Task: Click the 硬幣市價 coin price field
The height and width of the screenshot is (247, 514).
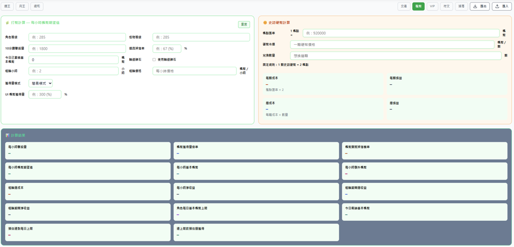Action: pos(392,45)
